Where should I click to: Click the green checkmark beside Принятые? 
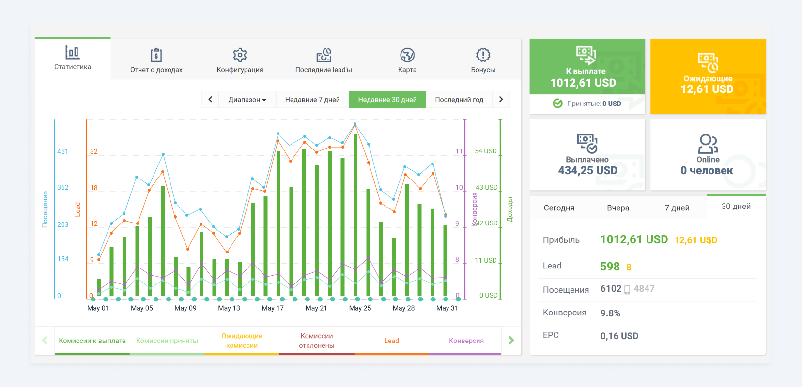(x=558, y=104)
